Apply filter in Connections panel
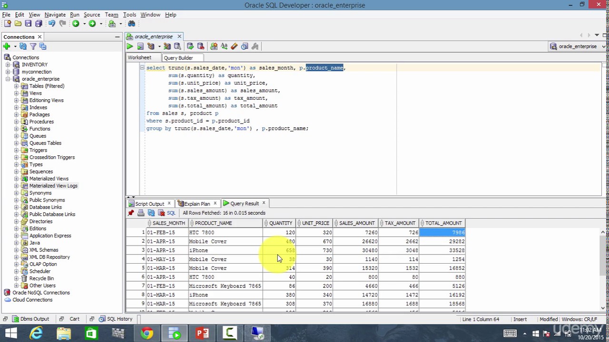Viewport: 609px width, 342px height. point(33,46)
